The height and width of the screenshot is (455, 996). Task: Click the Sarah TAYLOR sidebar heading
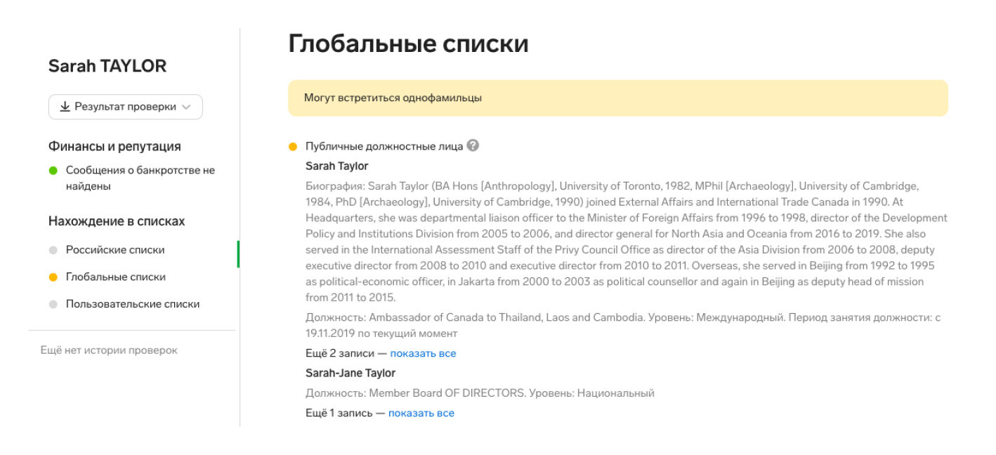tap(107, 66)
